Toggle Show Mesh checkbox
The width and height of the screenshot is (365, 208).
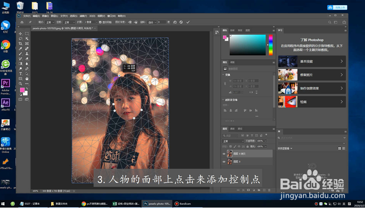coord(100,22)
